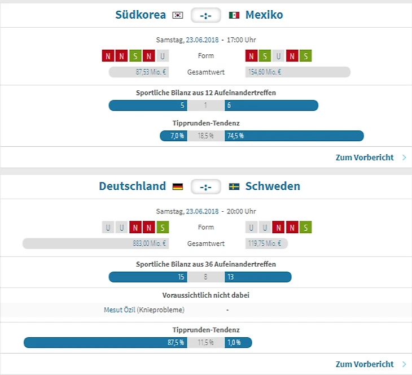Click the 23.06.2018 date at 17:00 Uhr
412x375 pixels.
[x=202, y=40]
